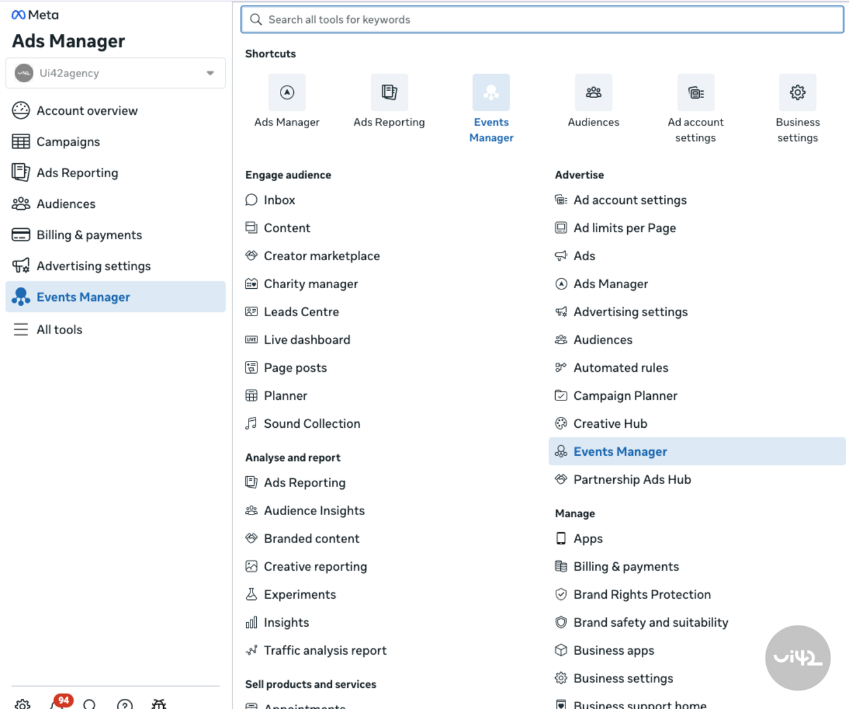Click the Creator marketplace link

click(x=321, y=256)
